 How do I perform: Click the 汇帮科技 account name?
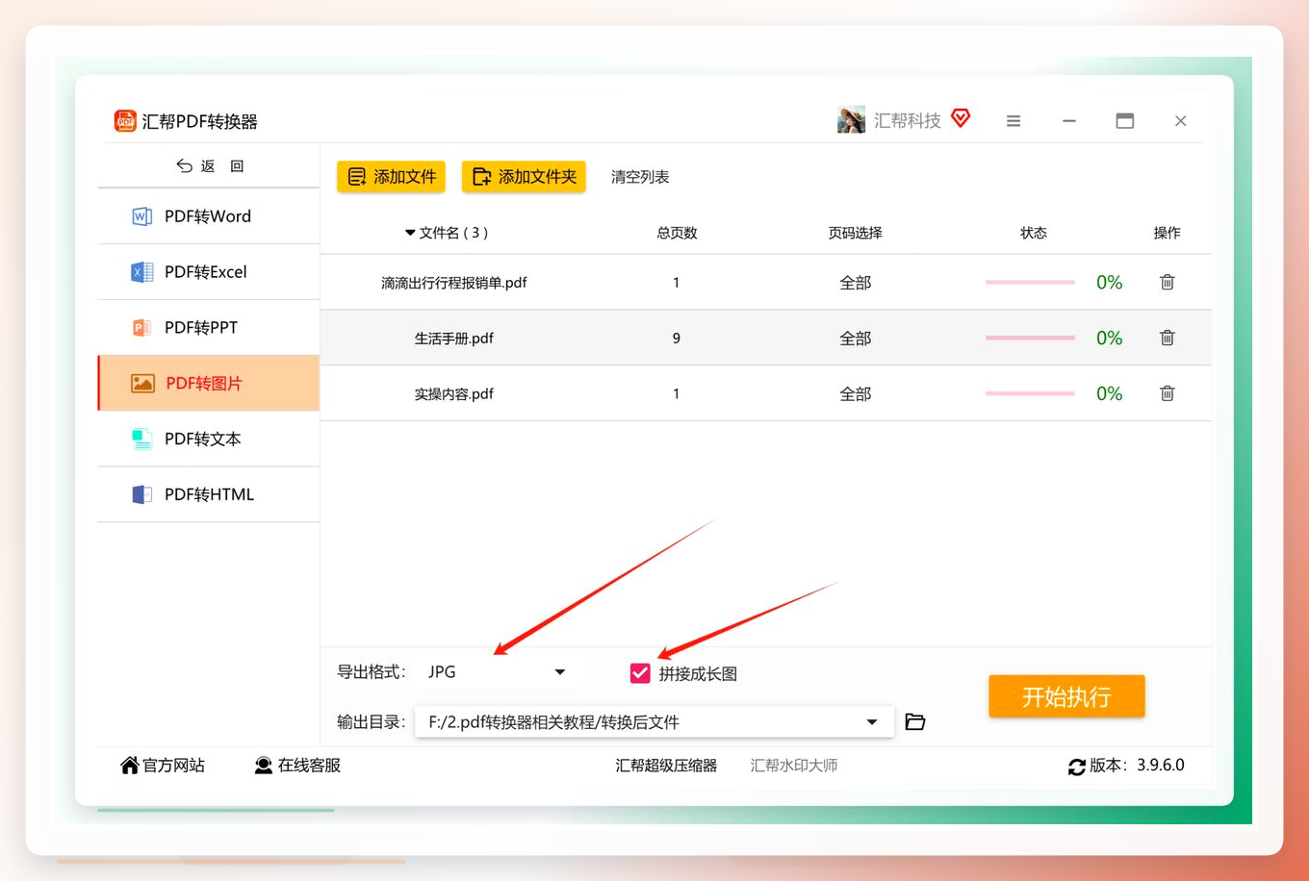click(x=907, y=120)
